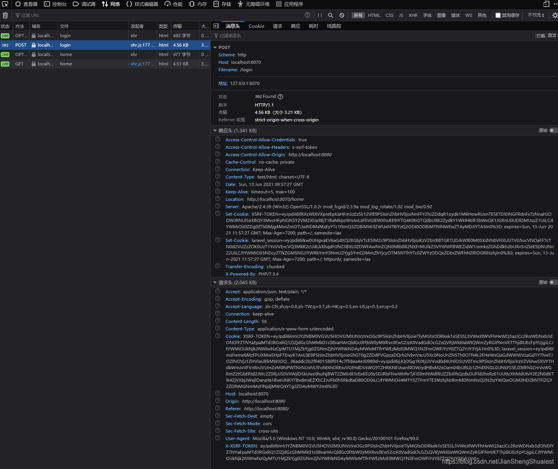Focus the 过滤消息头 header filter field
The height and width of the screenshot is (469, 558).
tap(372, 36)
